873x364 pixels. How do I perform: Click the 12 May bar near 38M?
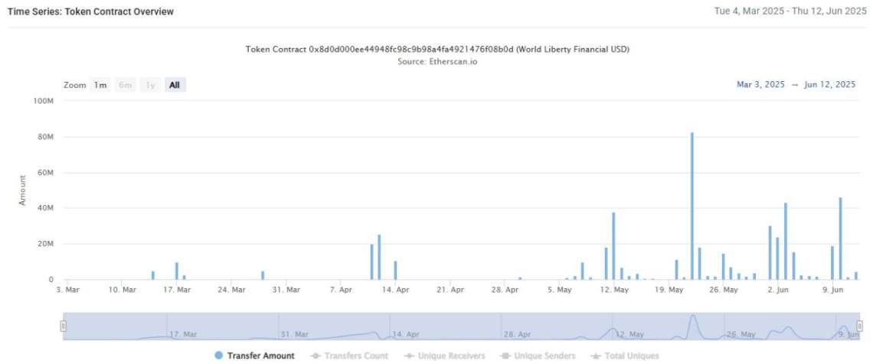613,246
